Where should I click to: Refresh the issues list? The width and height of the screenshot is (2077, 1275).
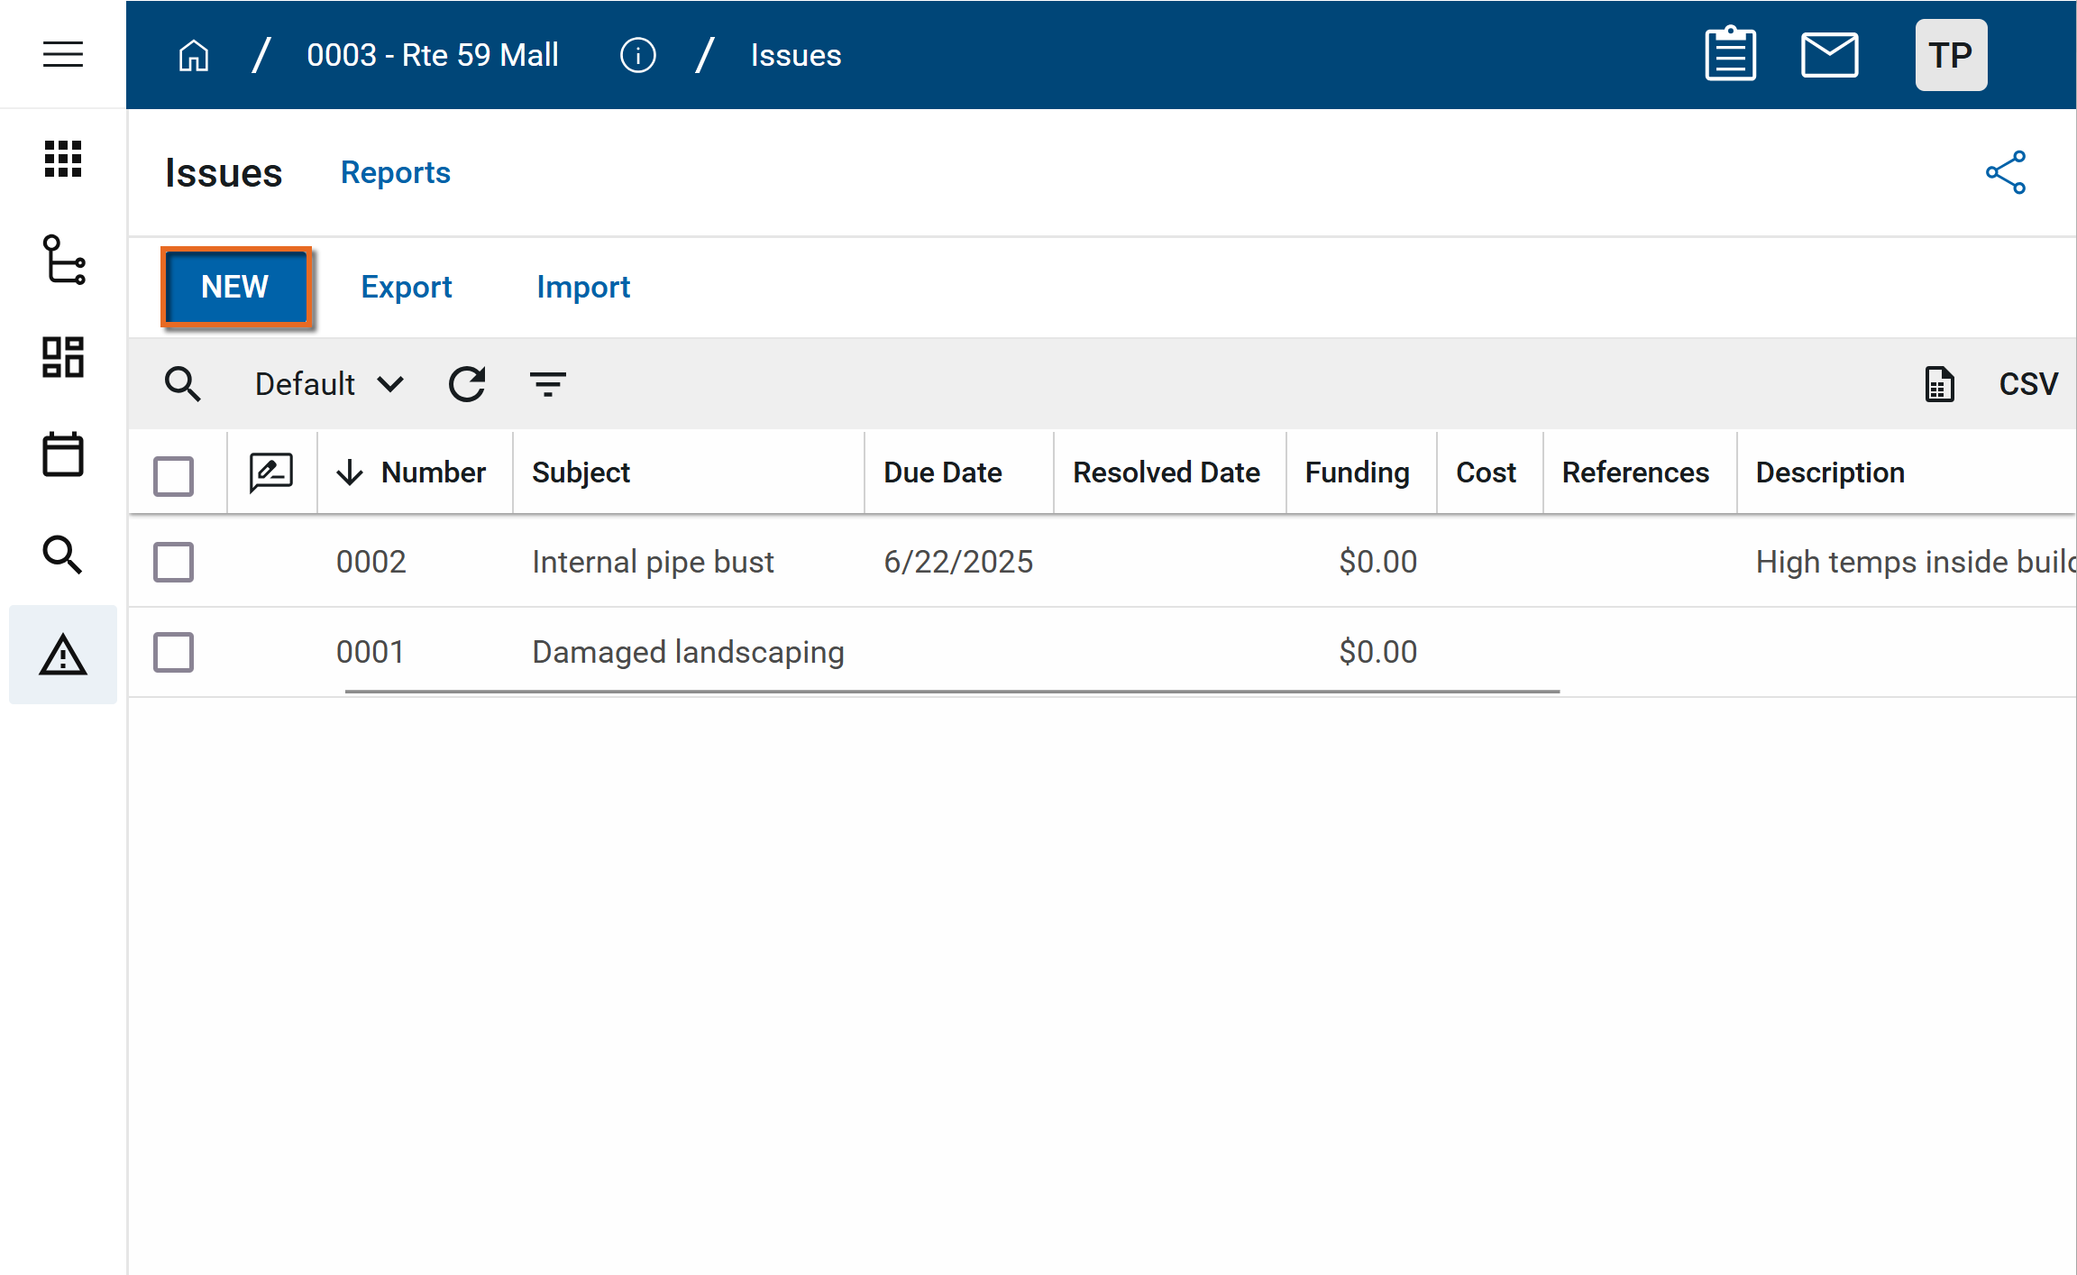(x=467, y=384)
